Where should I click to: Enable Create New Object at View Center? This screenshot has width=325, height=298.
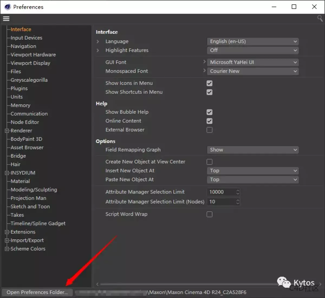coord(209,162)
